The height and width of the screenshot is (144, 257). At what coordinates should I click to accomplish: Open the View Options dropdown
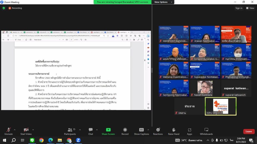(x=163, y=2)
